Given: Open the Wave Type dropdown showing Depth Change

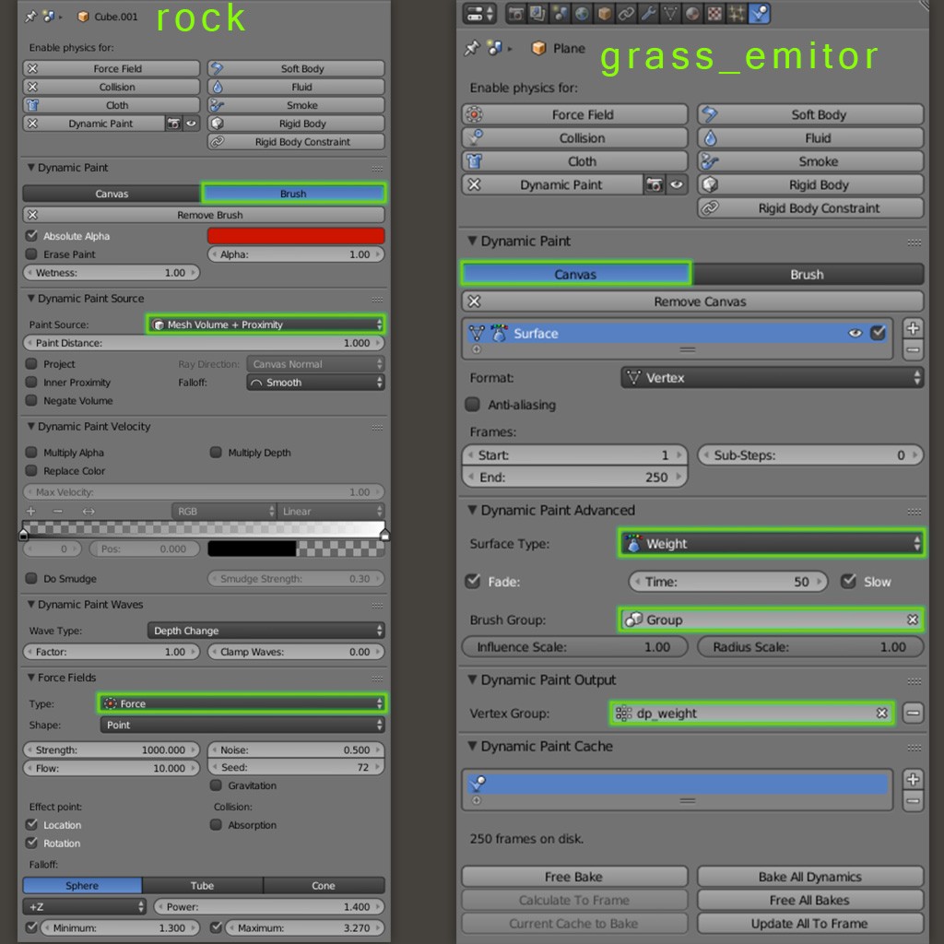Looking at the screenshot, I should [265, 631].
